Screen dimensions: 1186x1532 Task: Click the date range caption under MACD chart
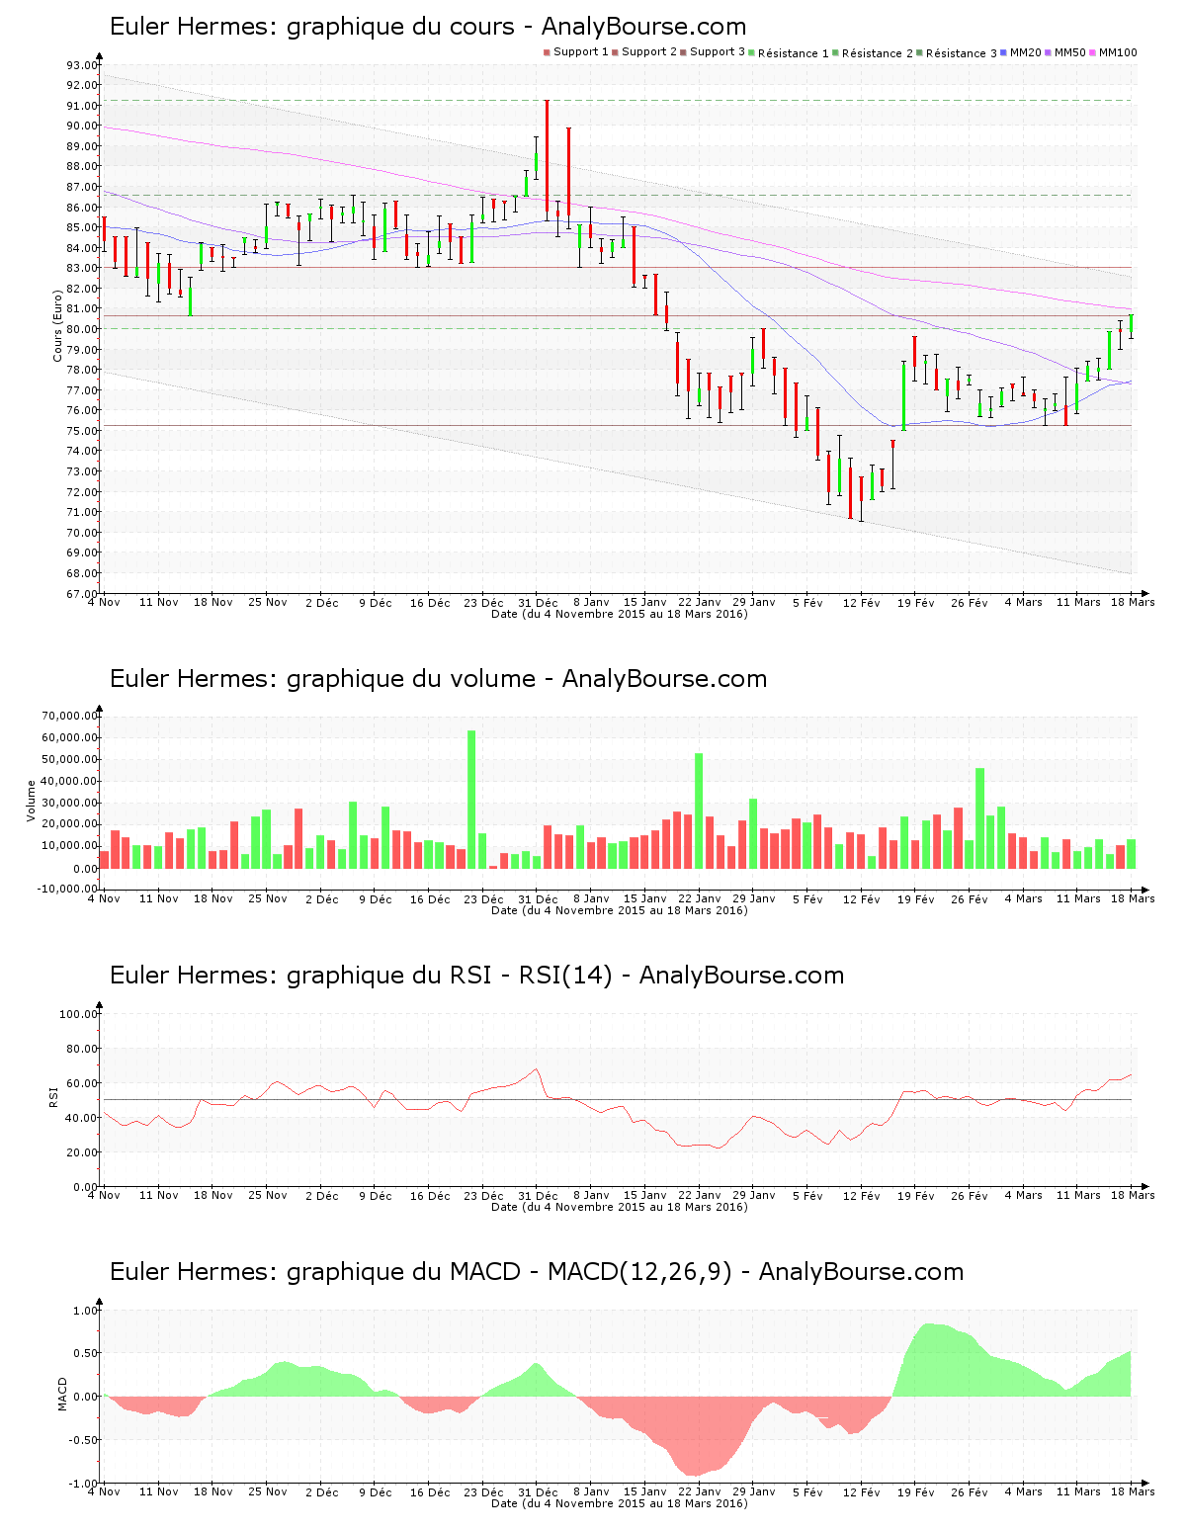(x=620, y=1503)
